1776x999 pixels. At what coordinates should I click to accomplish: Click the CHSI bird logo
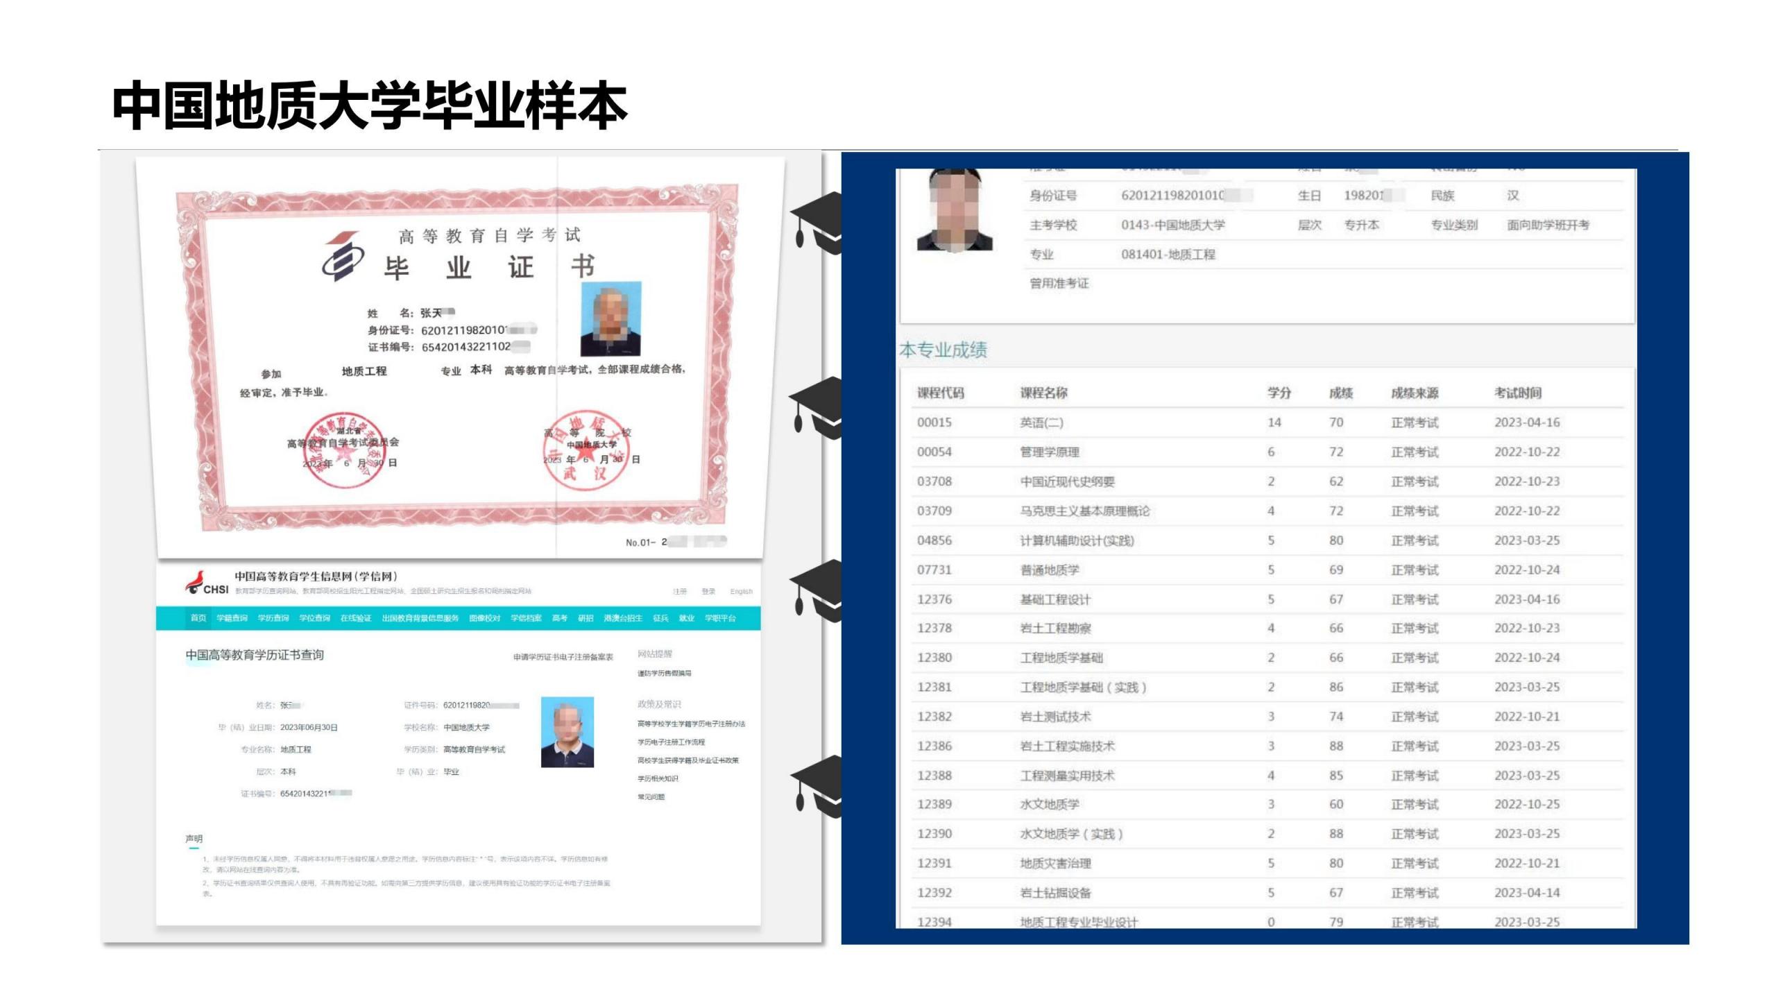(x=195, y=583)
